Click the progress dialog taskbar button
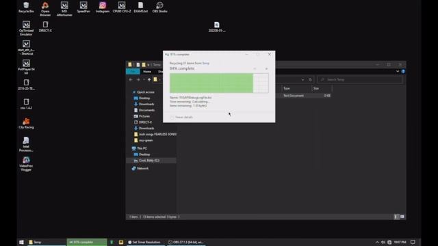438x246 pixels. (x=87, y=242)
